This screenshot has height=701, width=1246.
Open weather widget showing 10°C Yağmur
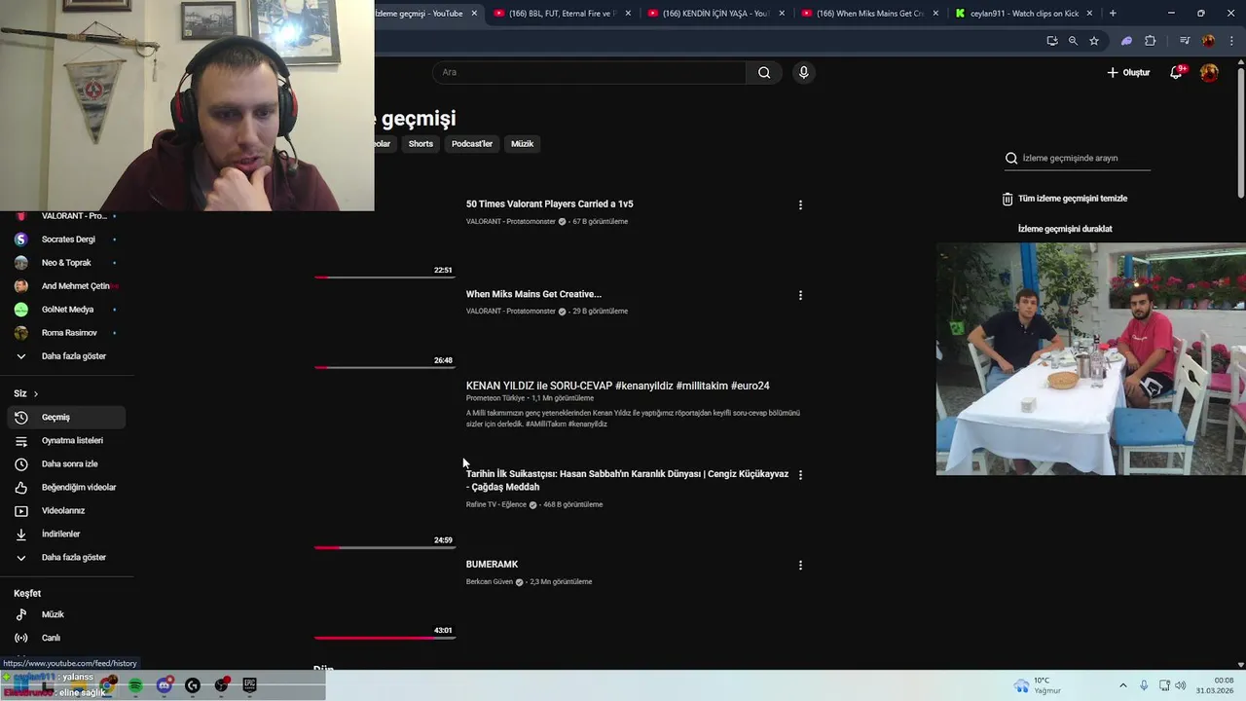[x=1038, y=685]
